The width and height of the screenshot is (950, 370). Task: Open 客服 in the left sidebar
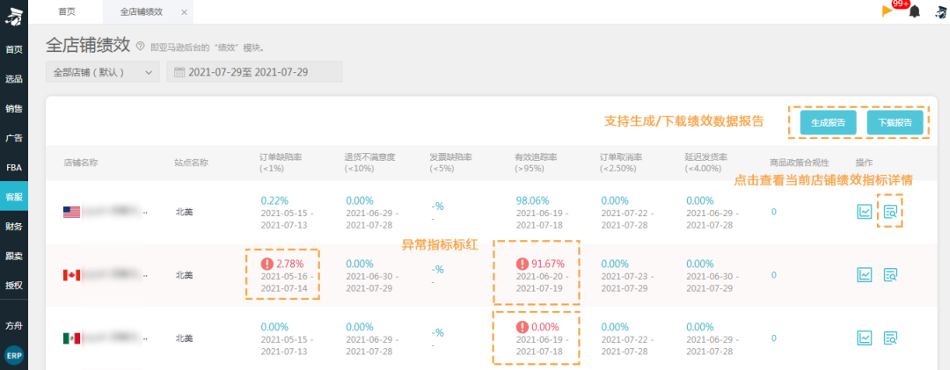click(x=14, y=197)
